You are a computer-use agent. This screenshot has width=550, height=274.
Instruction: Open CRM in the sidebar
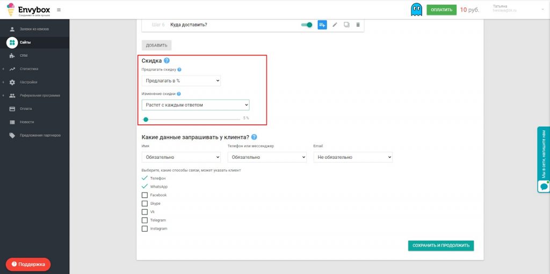pos(24,56)
